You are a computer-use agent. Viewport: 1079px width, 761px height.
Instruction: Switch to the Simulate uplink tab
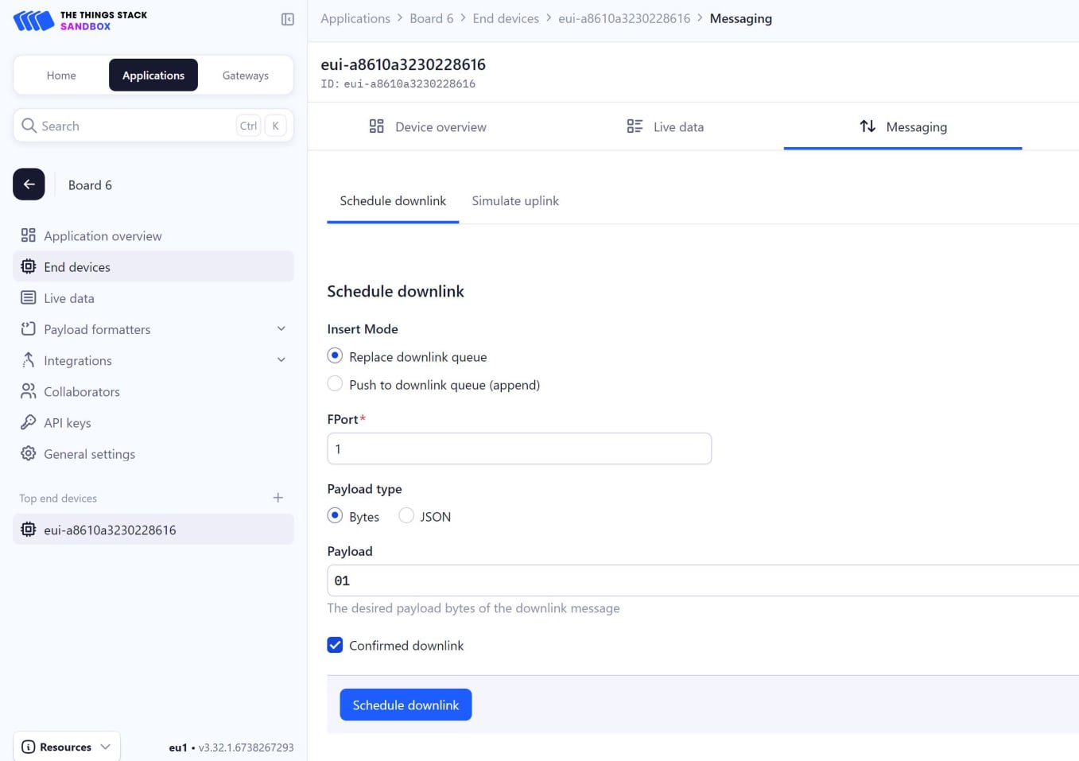(x=515, y=201)
